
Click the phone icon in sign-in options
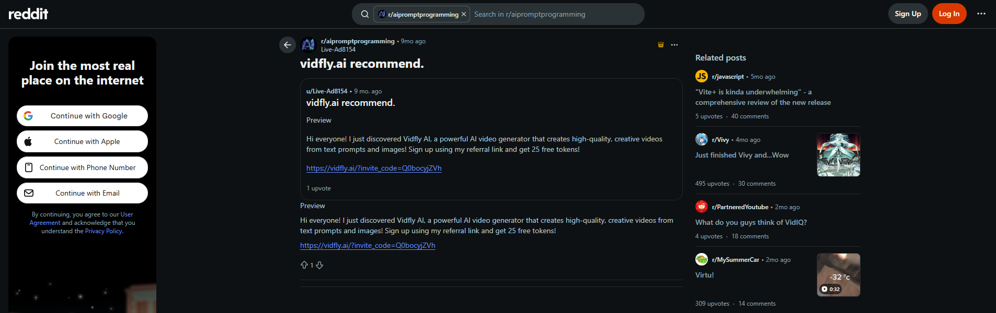click(29, 167)
